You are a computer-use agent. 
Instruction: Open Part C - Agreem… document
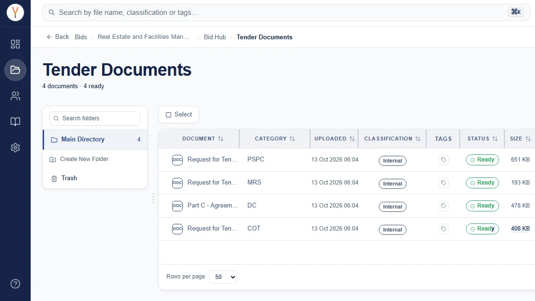pyautogui.click(x=212, y=206)
